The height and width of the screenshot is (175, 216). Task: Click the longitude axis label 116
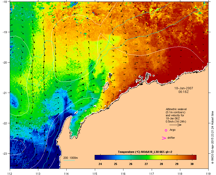[123, 174]
